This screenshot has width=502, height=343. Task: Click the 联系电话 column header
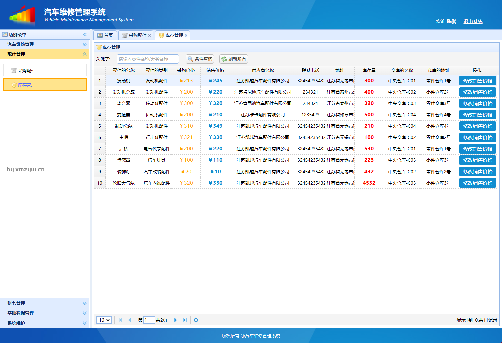click(310, 70)
